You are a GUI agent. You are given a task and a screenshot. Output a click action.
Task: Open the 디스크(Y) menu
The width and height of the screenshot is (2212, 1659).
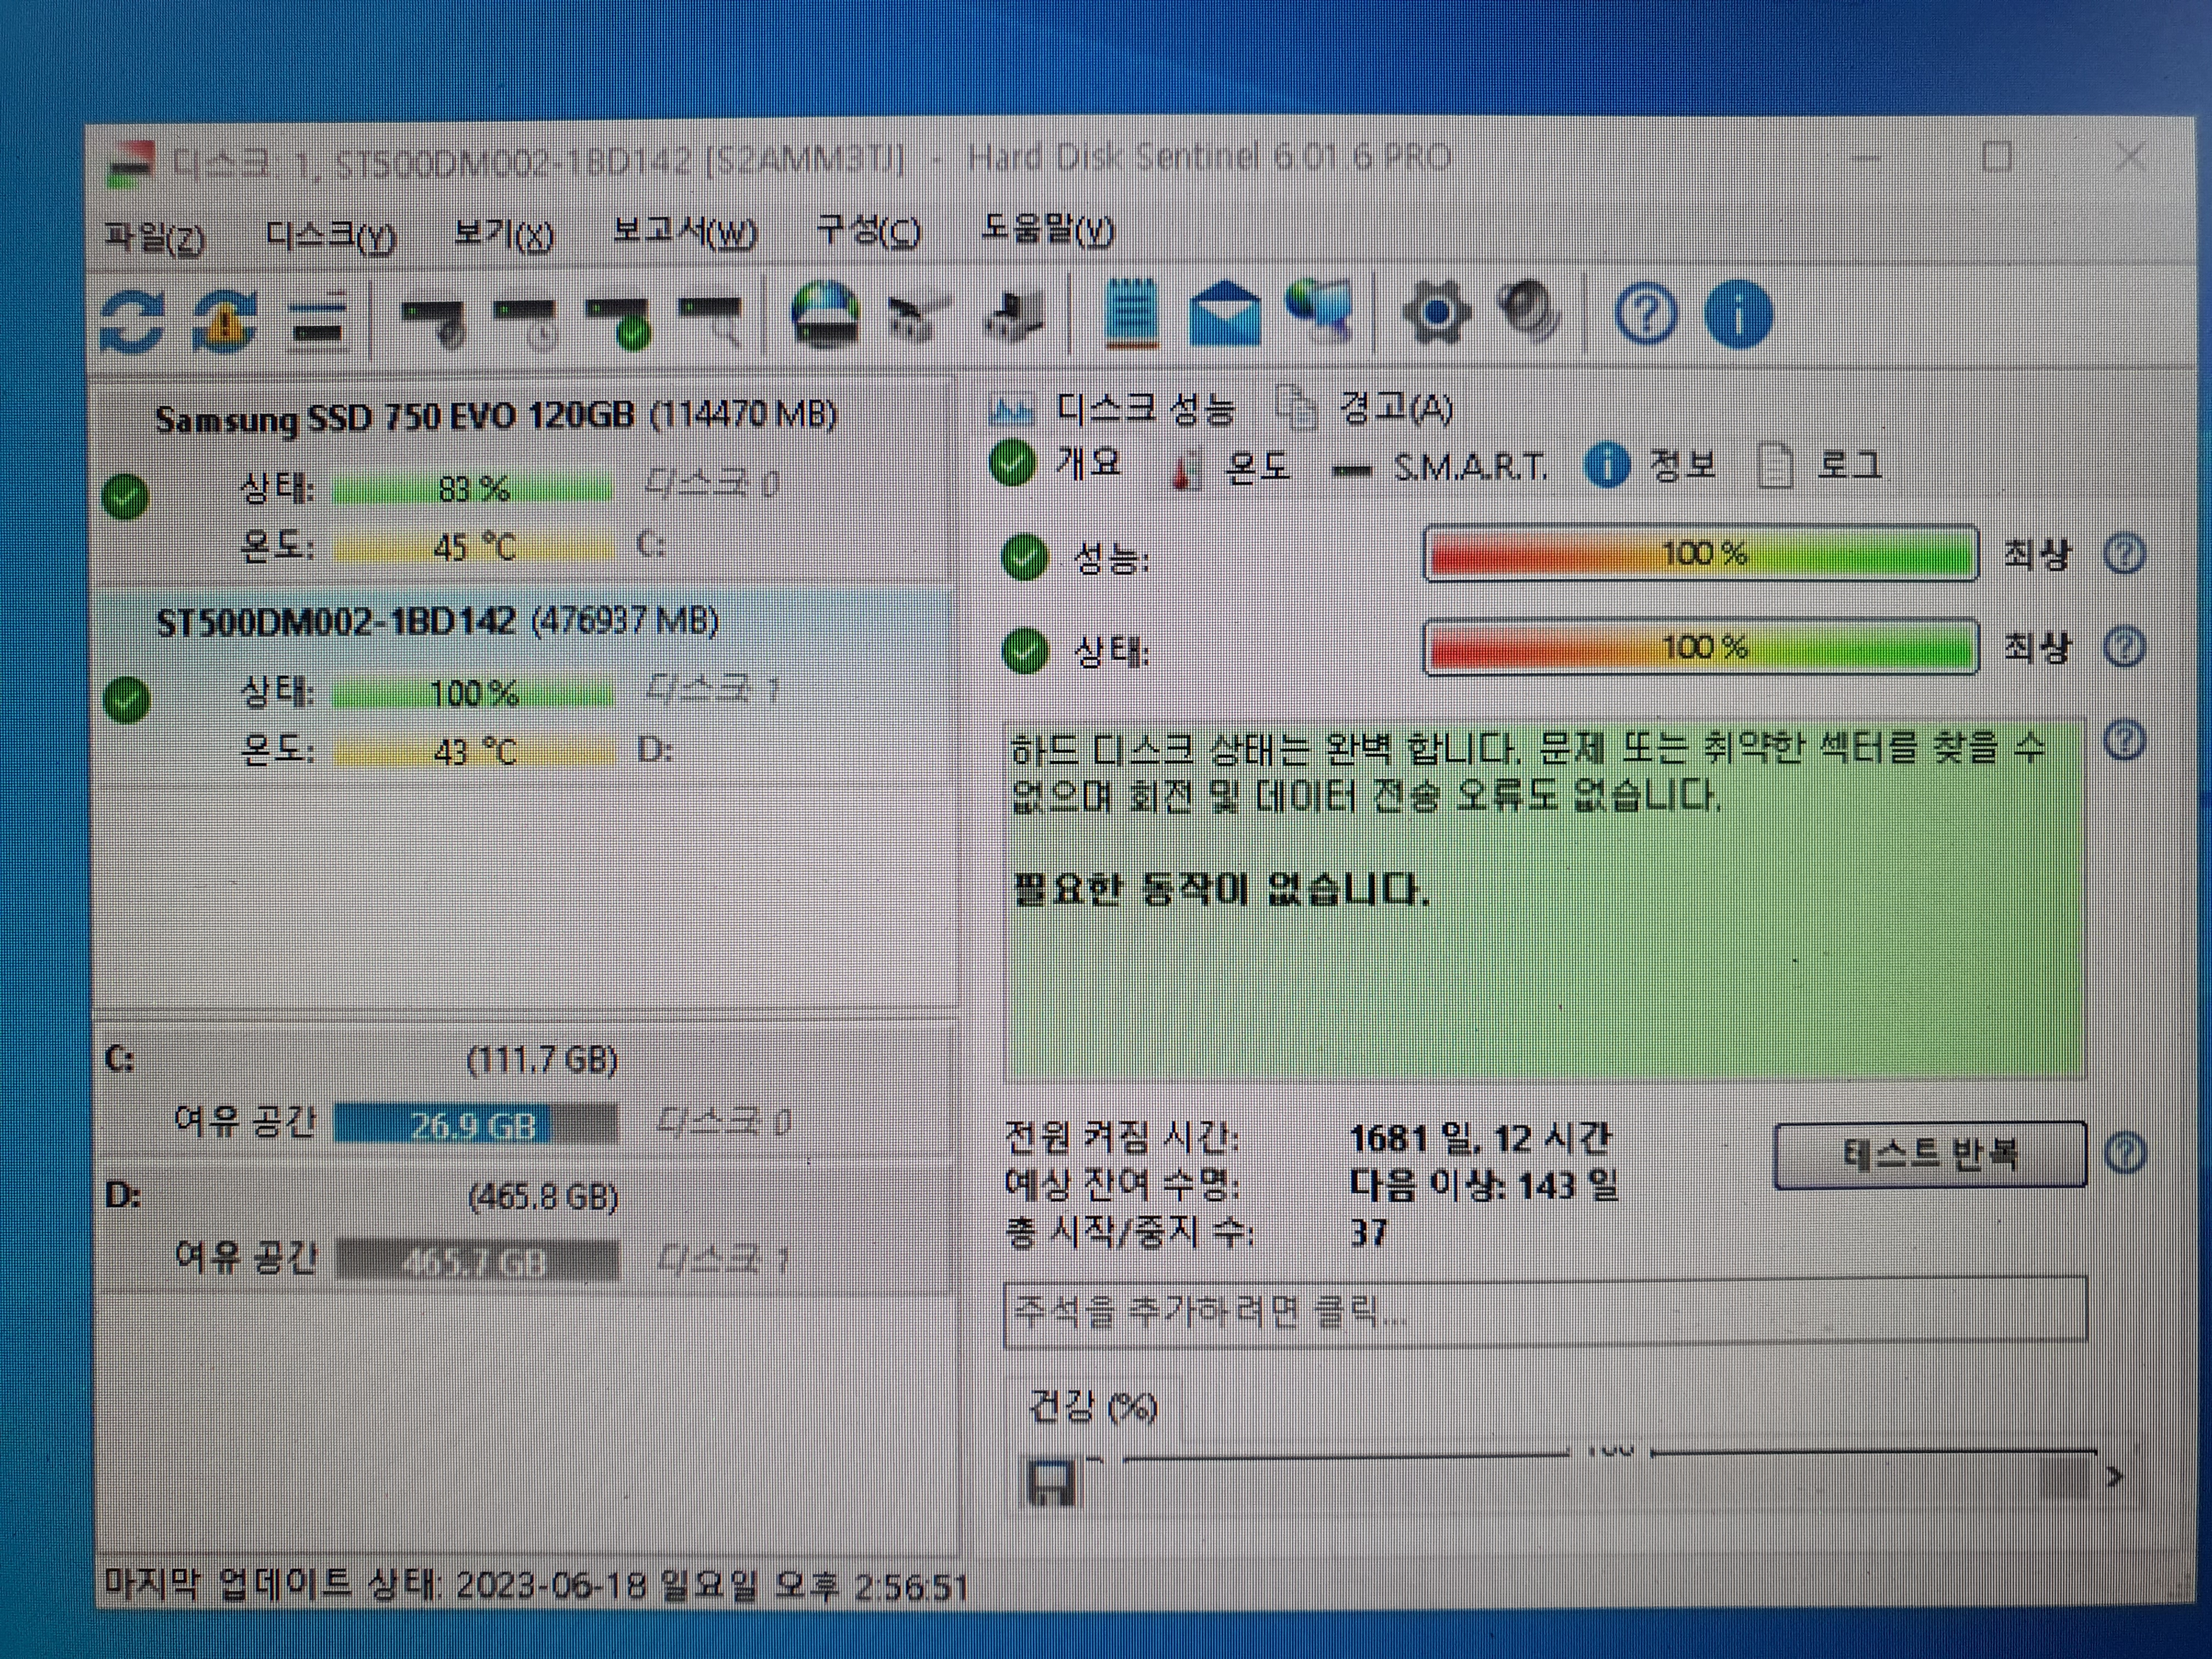[x=331, y=237]
